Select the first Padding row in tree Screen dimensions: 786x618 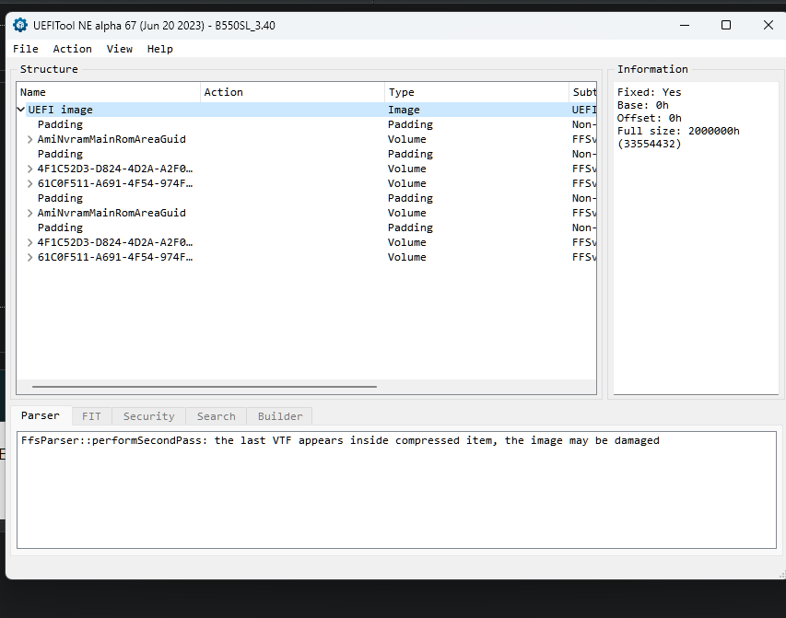point(60,124)
